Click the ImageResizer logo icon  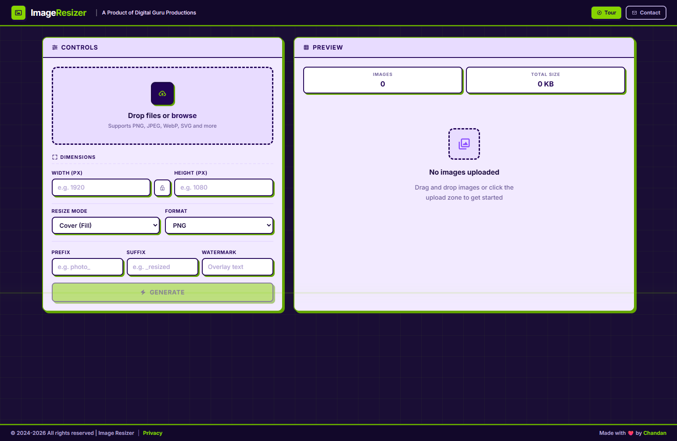(x=18, y=13)
